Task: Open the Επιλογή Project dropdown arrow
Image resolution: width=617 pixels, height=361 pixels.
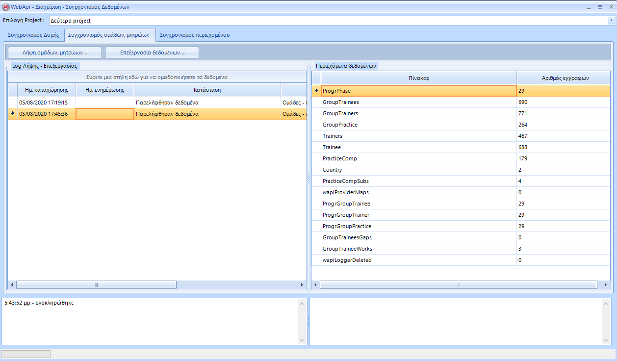Action: 611,21
